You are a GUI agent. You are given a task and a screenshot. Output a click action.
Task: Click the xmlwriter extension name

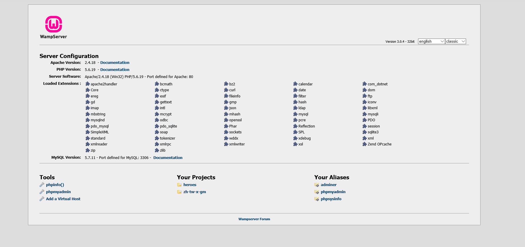pyautogui.click(x=237, y=144)
